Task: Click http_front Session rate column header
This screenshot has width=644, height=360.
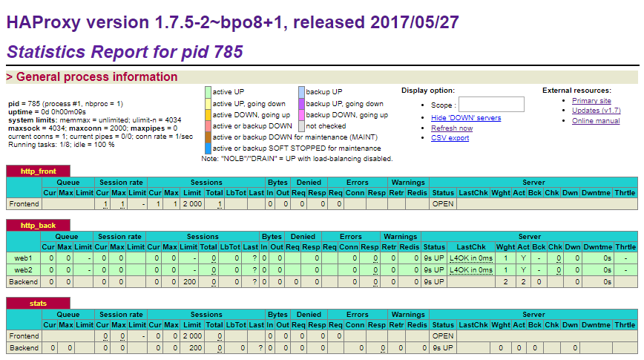Action: point(121,182)
